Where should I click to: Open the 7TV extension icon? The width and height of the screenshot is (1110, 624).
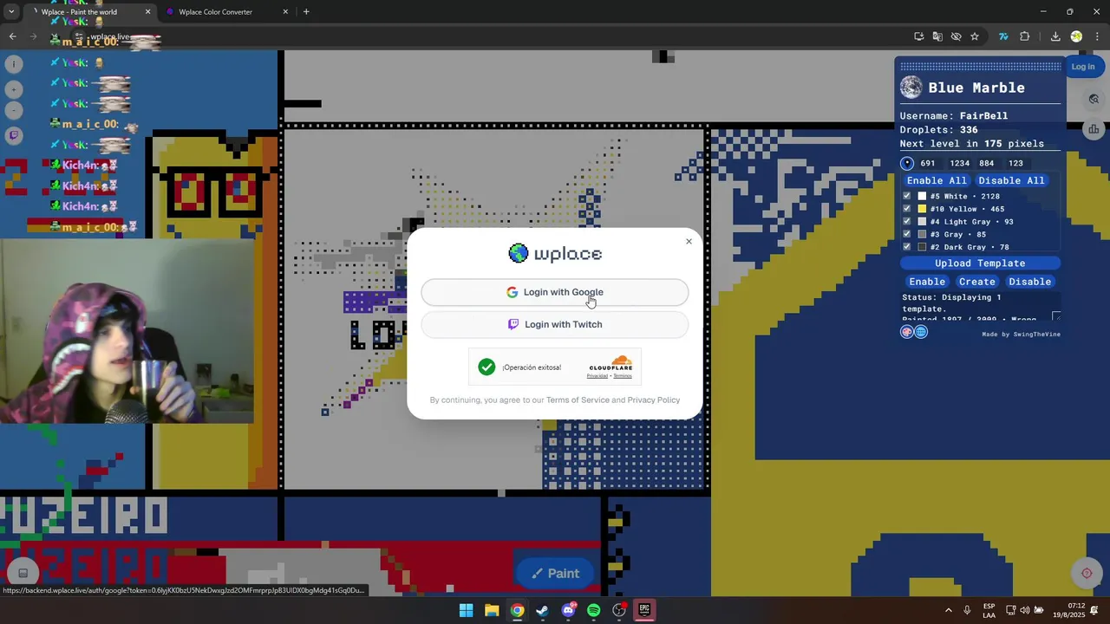coord(1003,36)
